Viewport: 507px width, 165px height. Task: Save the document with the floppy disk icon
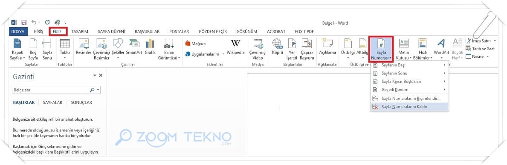pos(23,23)
